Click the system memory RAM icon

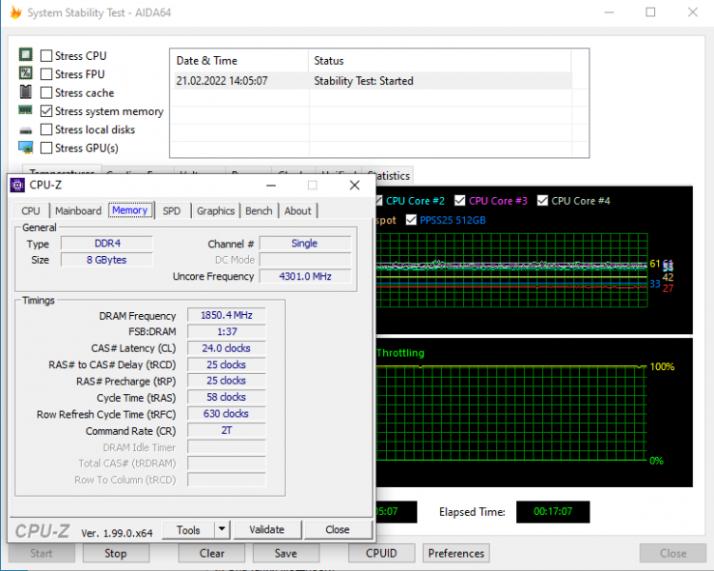click(x=26, y=109)
